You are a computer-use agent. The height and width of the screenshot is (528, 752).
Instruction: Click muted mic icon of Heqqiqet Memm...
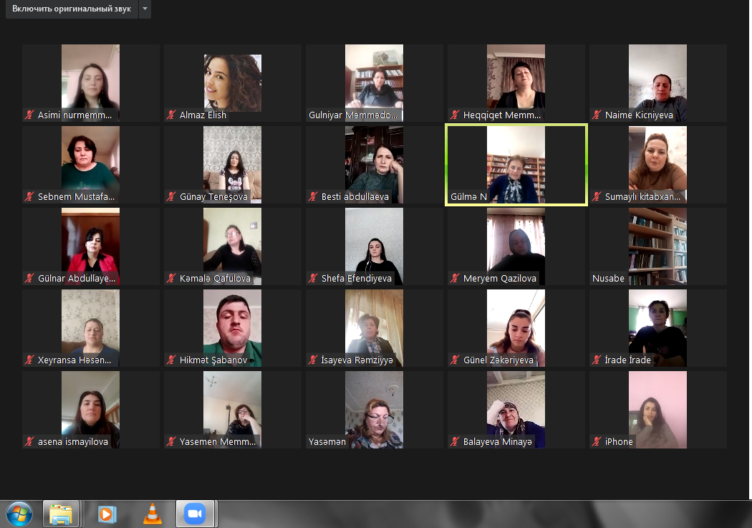click(455, 115)
